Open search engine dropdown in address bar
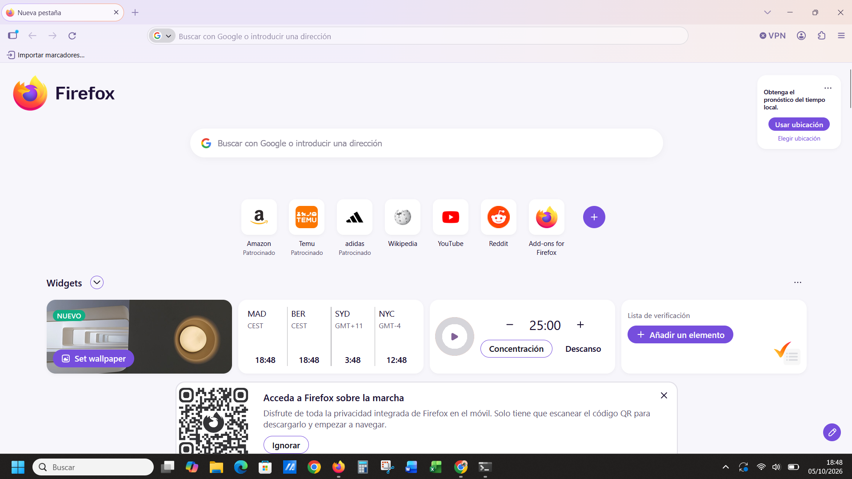Screen dimensions: 852x479 pos(162,36)
